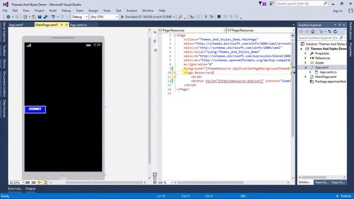Open the Error List panel
The height and width of the screenshot is (199, 354).
pos(15,188)
